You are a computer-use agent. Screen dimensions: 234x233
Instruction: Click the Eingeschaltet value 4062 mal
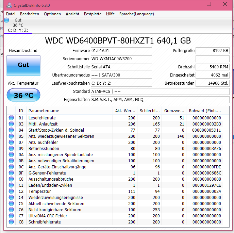(213, 75)
